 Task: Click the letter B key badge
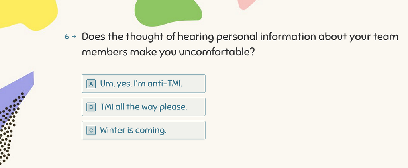pos(91,107)
